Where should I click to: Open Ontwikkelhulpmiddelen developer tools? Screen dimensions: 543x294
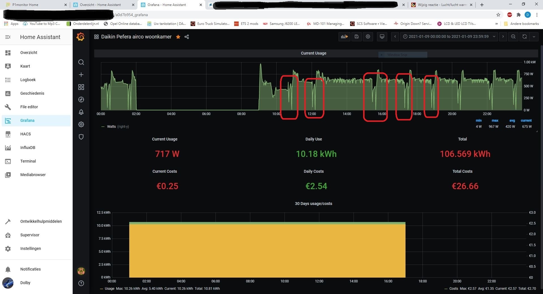coord(36,221)
